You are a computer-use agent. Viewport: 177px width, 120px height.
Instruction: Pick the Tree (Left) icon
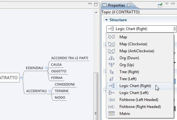tap(112, 79)
